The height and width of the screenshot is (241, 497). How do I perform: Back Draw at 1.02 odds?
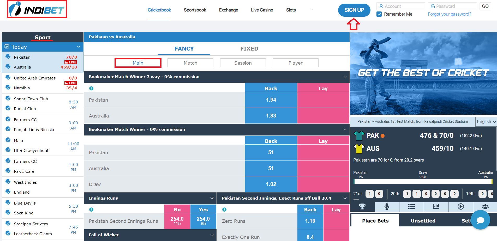(x=271, y=184)
